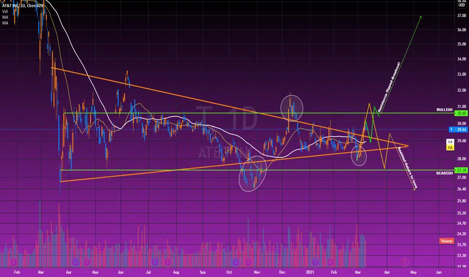Select the Resisted-Return to lows annotation
Image resolution: width=469 pixels, height=277 pixels.
pyautogui.click(x=407, y=168)
